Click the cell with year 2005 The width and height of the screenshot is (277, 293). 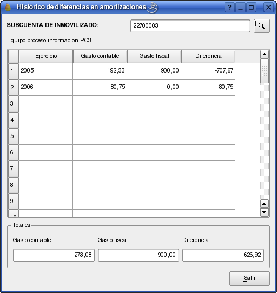coord(46,71)
